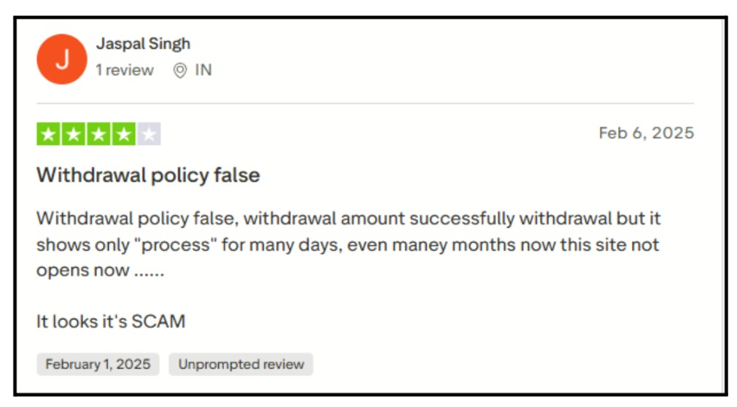The image size is (737, 407).
Task: Click the second green rating star
Action: coord(73,134)
